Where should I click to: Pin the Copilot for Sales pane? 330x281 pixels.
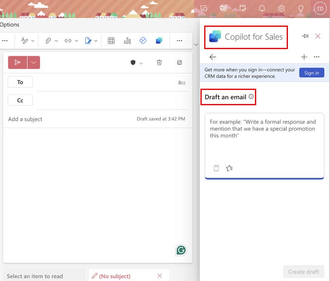pos(305,36)
